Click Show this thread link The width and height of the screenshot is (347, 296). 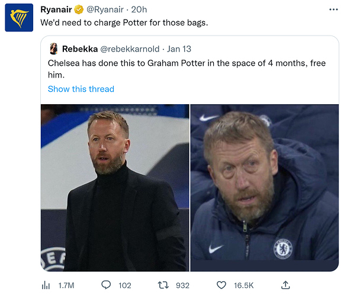[x=81, y=89]
